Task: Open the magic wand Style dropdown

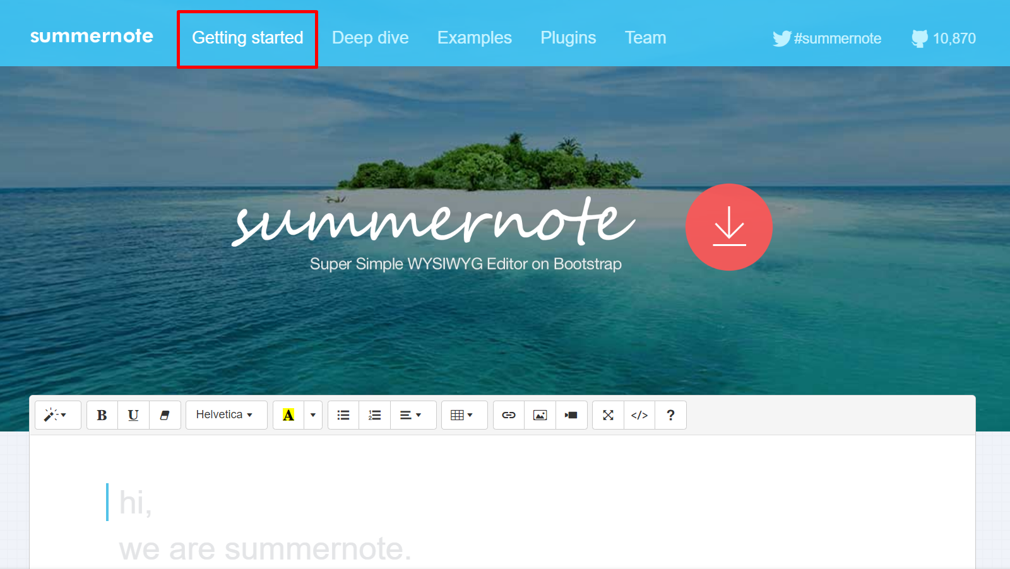Action: tap(57, 415)
